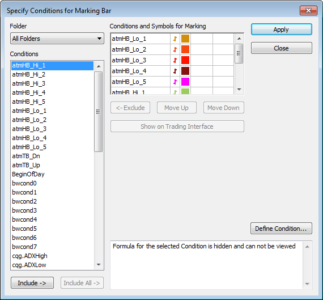Image resolution: width=323 pixels, height=300 pixels.
Task: Click the marking table scroll down arrow
Action: [x=239, y=89]
